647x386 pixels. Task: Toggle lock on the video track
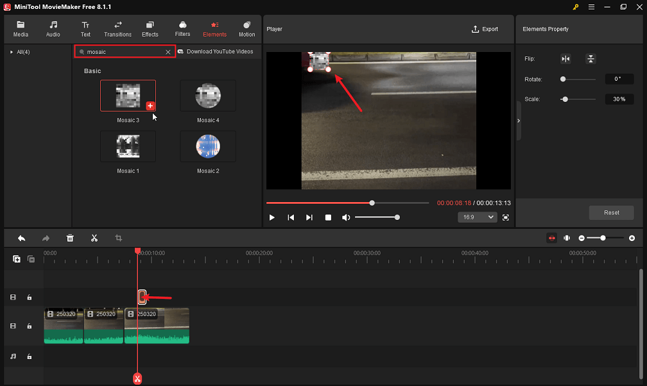coord(30,326)
